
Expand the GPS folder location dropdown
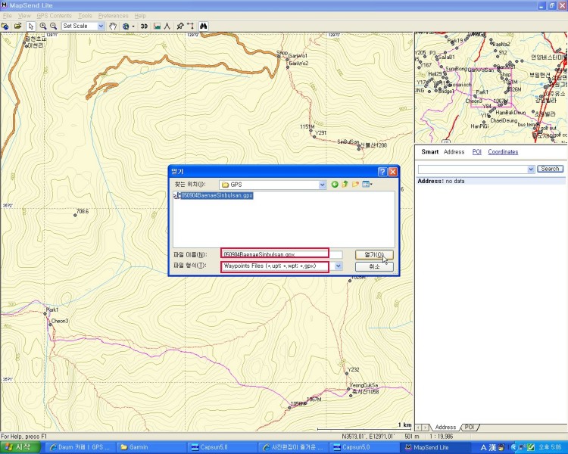click(323, 185)
